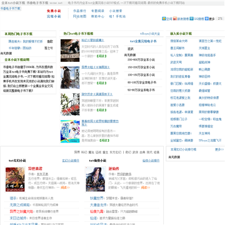Filter by the 重生 genre link
The width and height of the screenshot is (225, 225).
106,152
